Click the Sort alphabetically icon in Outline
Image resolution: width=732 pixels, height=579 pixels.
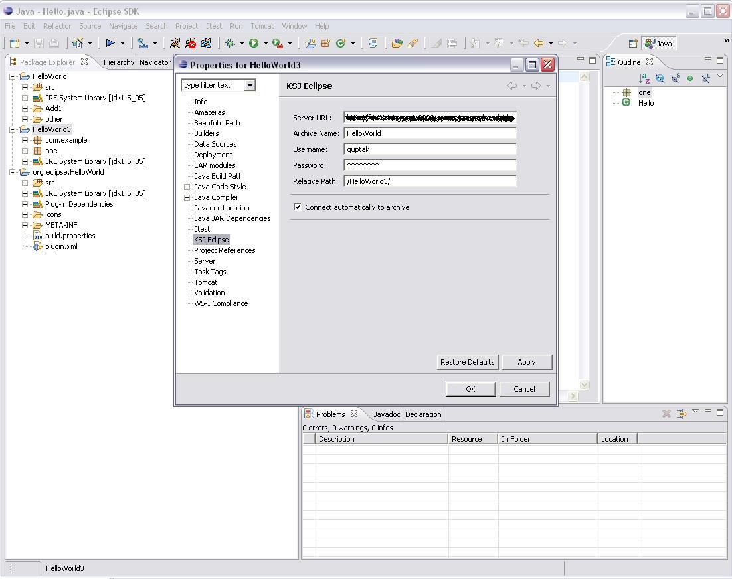coord(644,78)
